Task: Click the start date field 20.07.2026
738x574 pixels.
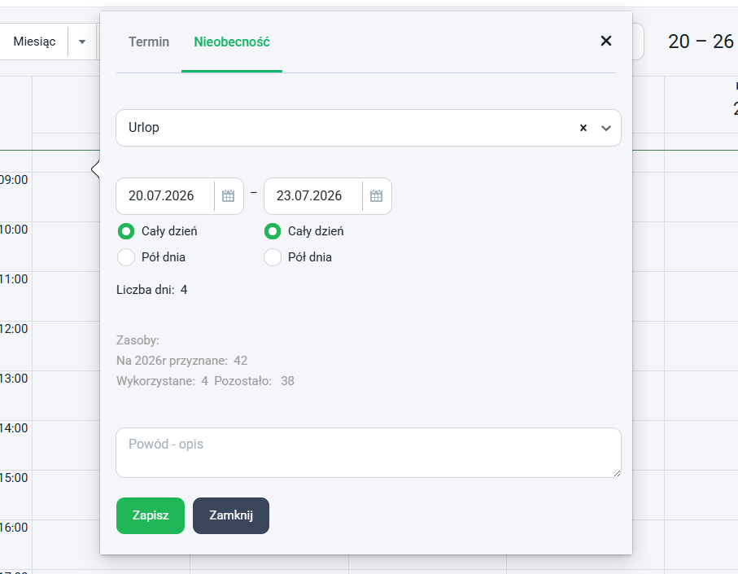Action: [x=165, y=196]
